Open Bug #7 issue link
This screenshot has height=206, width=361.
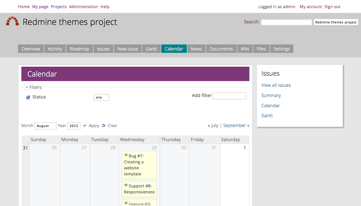[x=136, y=156]
